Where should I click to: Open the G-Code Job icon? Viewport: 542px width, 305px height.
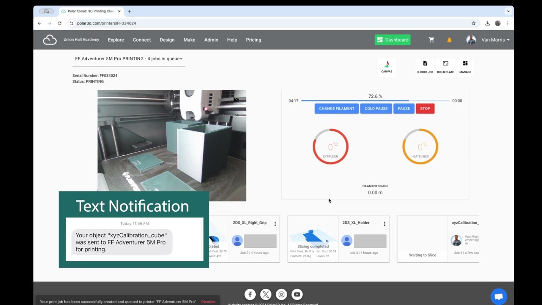pyautogui.click(x=425, y=67)
